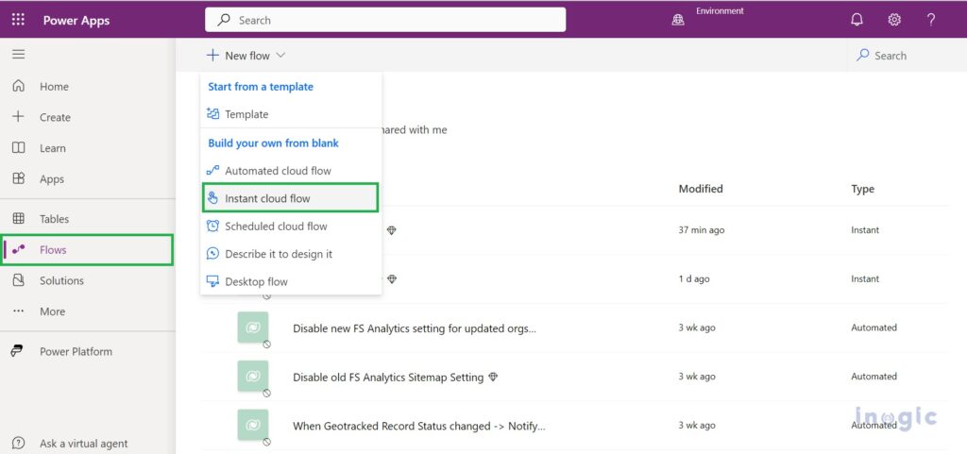
Task: Open the Geotracked Record Status changed flow
Action: coord(418,426)
